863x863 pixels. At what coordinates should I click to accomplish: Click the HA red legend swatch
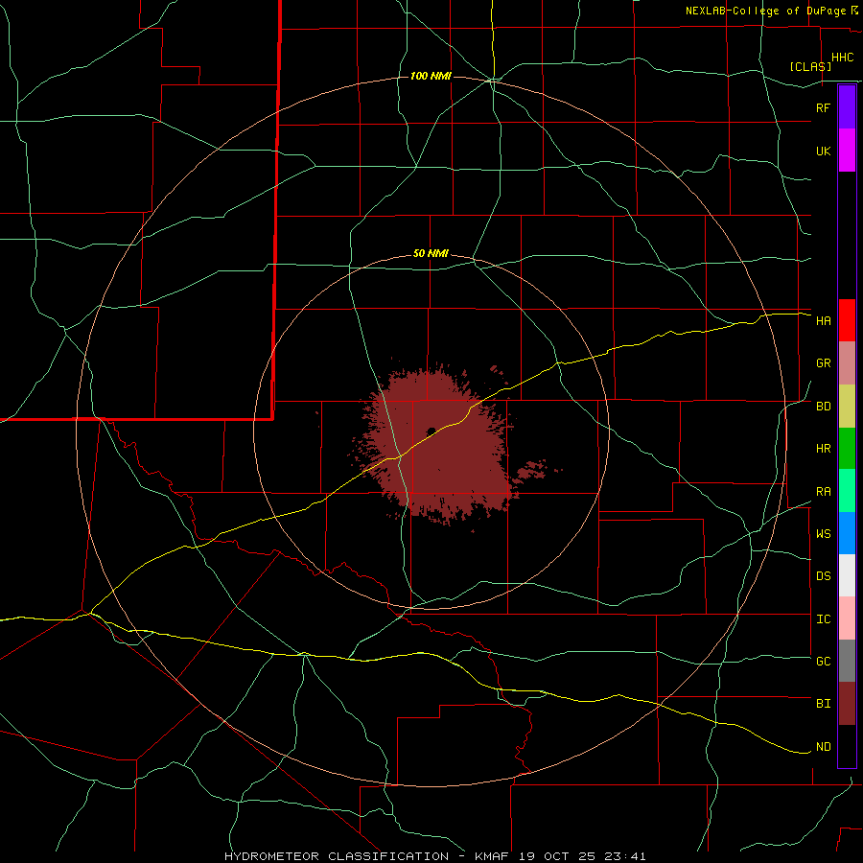(x=847, y=320)
